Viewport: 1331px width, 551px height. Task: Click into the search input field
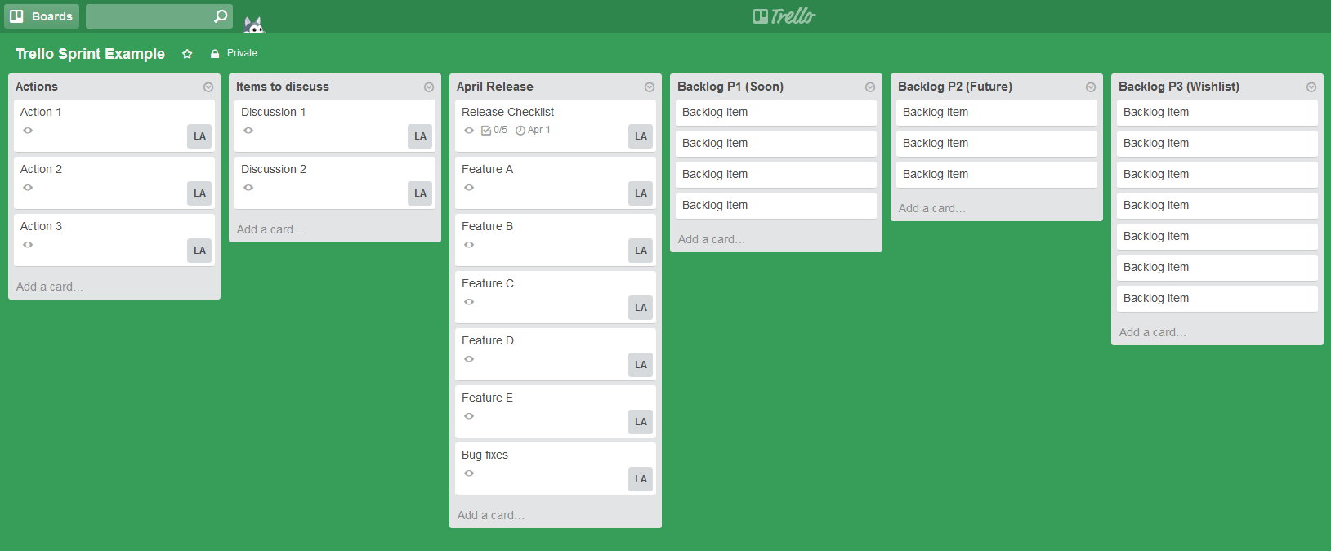(147, 16)
